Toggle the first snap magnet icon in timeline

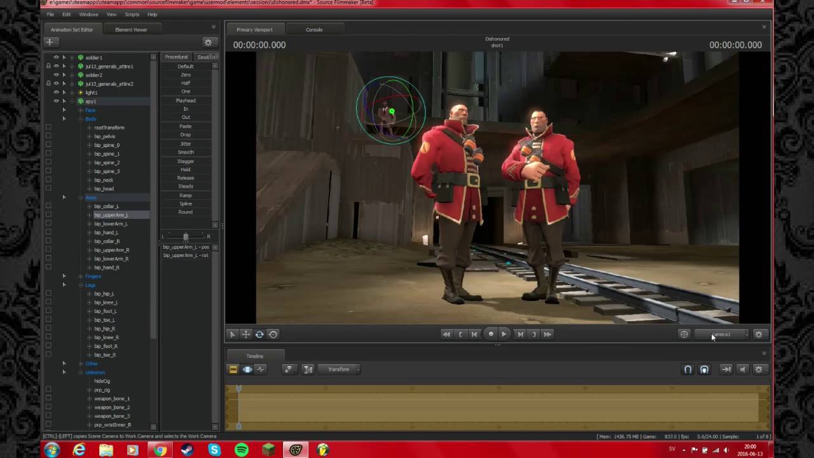(x=687, y=369)
